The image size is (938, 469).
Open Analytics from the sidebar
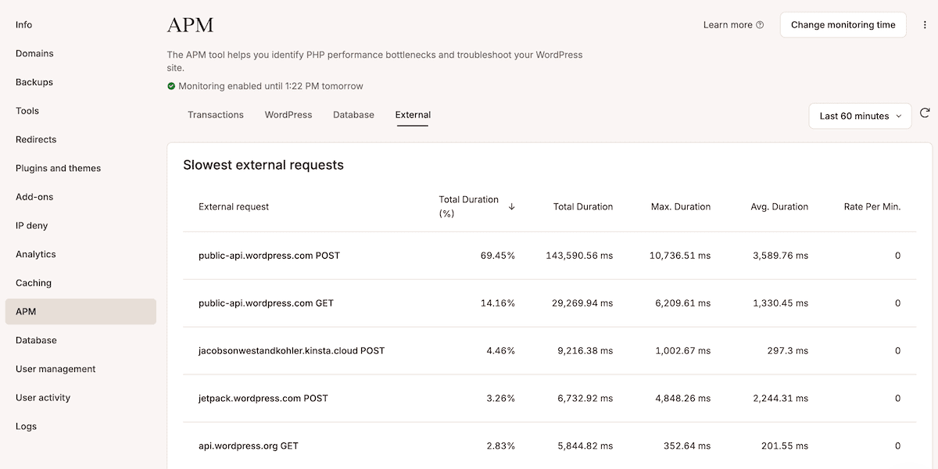click(x=36, y=254)
